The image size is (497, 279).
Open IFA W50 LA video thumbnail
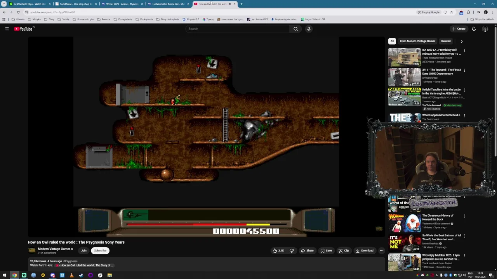tap(404, 57)
